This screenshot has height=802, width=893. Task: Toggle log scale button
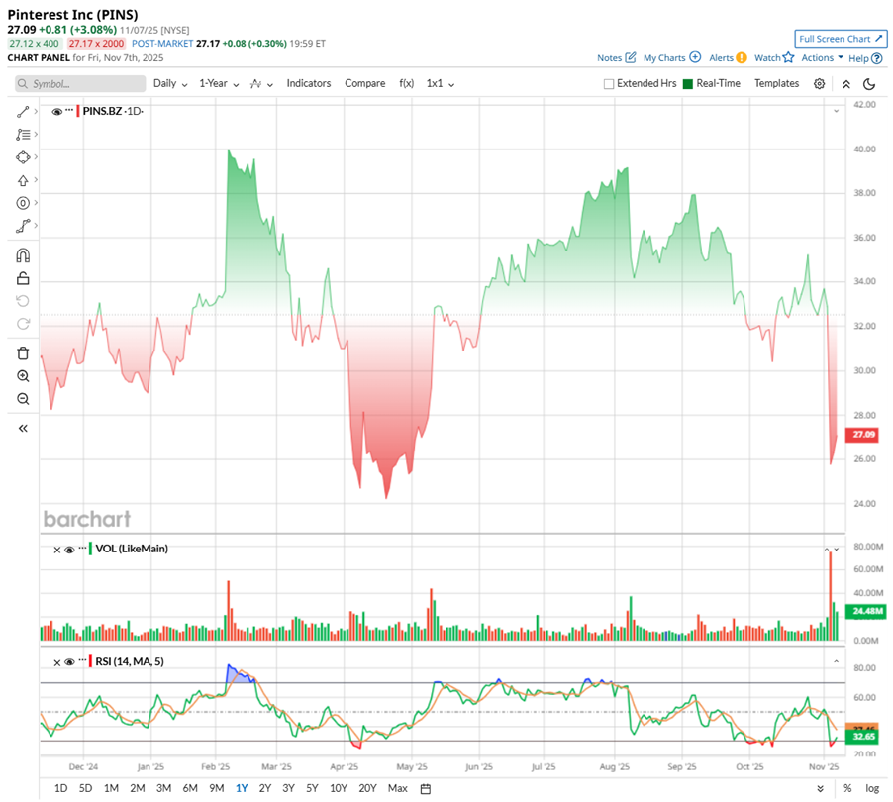point(872,789)
